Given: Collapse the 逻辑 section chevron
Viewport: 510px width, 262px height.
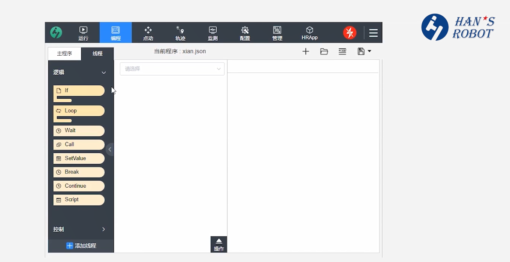Looking at the screenshot, I should coord(104,73).
